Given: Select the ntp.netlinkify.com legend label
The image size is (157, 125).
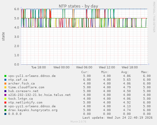Looking at the screenshot, I should 25,103.
